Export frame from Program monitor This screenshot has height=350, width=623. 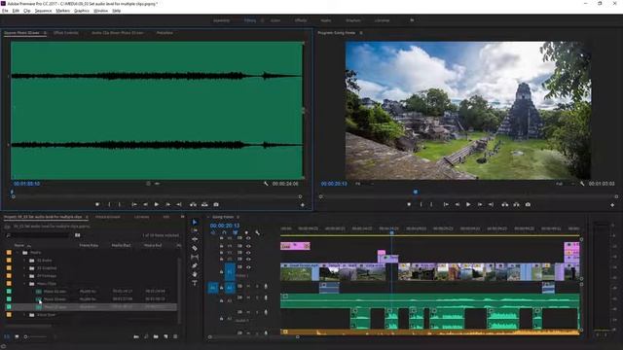tap(528, 205)
